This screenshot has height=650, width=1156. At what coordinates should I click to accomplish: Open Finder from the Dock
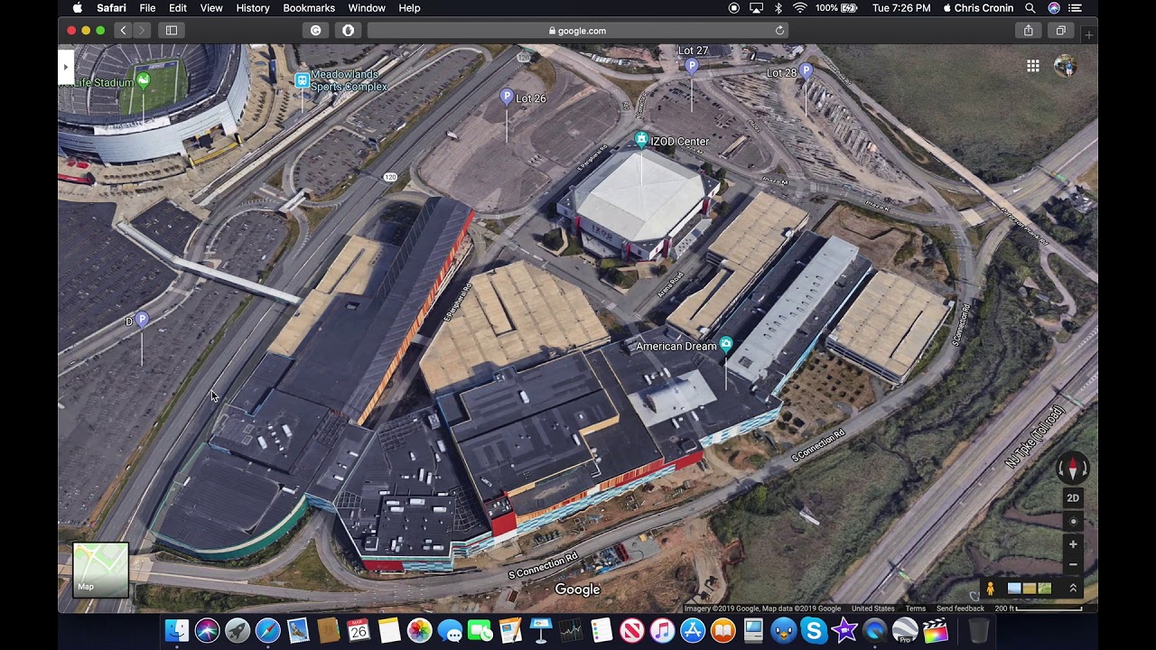177,630
